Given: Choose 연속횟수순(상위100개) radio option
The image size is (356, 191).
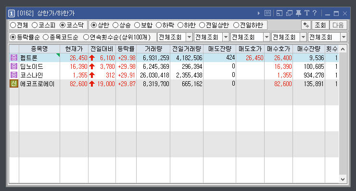Looking at the screenshot, I should pos(86,37).
